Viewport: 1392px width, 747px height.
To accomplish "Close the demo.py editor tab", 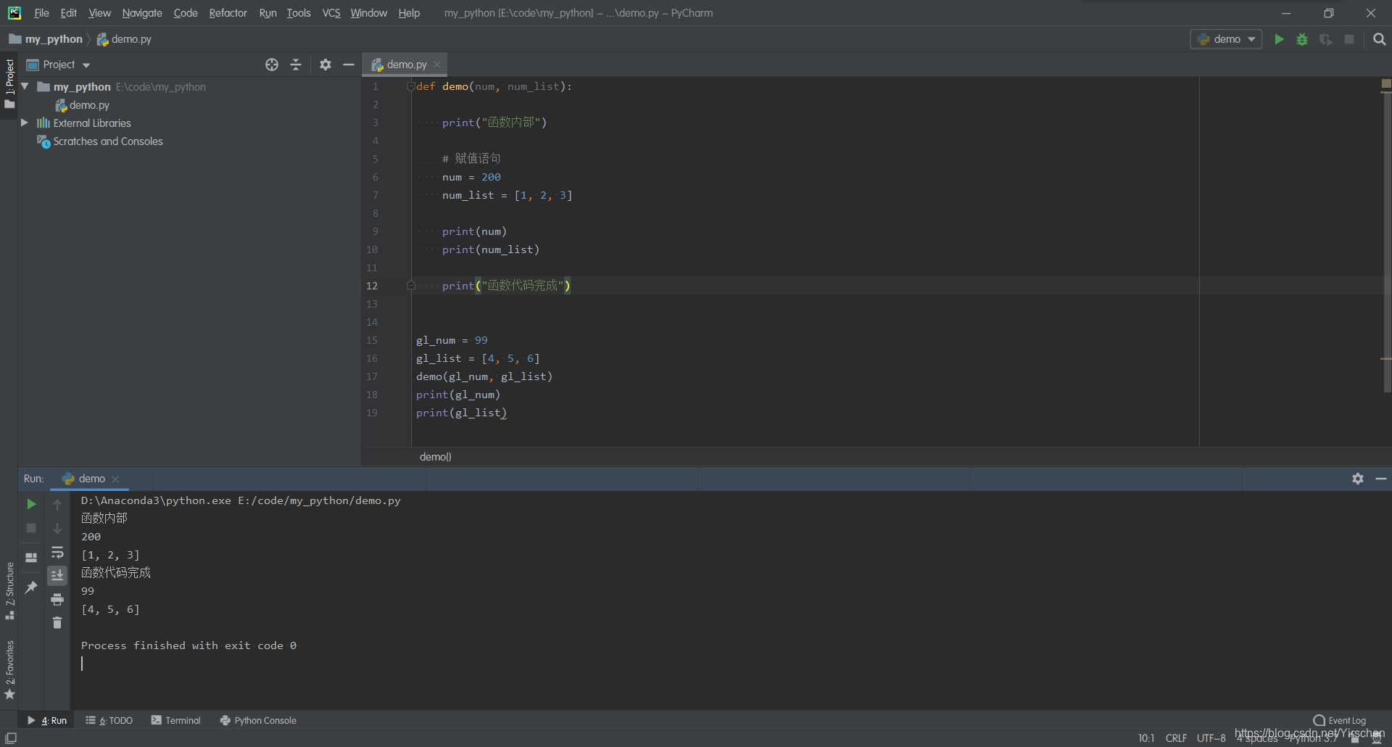I will pos(437,65).
